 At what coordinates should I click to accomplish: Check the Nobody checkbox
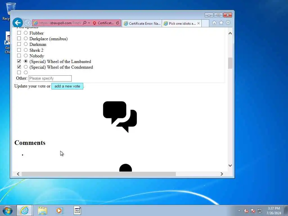point(19,55)
